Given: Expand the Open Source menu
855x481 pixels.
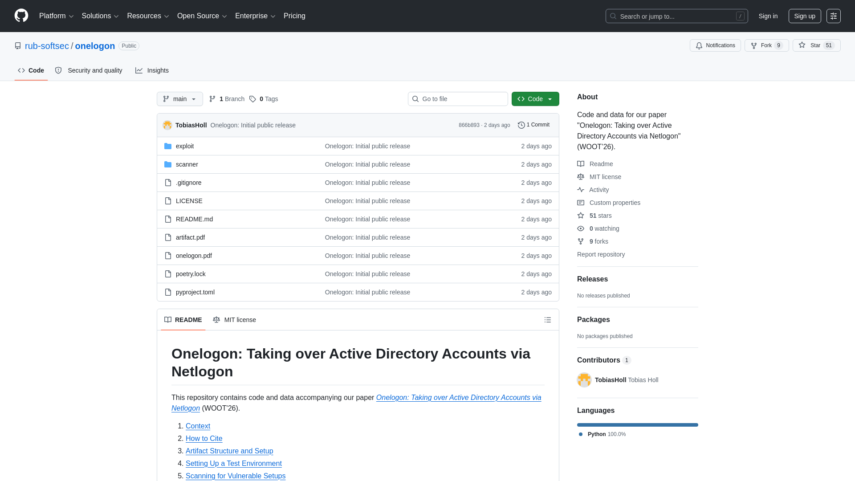Looking at the screenshot, I should (x=202, y=16).
